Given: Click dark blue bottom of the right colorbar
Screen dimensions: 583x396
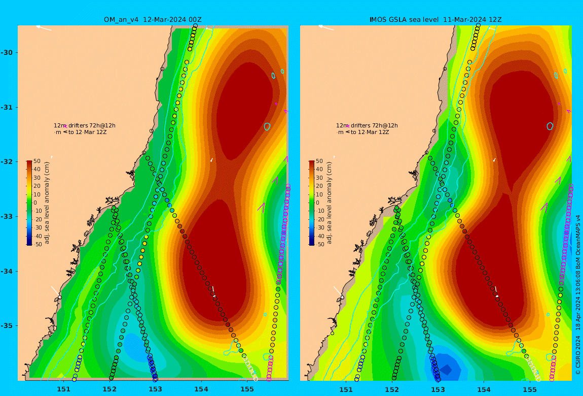Looking at the screenshot, I should (312, 242).
